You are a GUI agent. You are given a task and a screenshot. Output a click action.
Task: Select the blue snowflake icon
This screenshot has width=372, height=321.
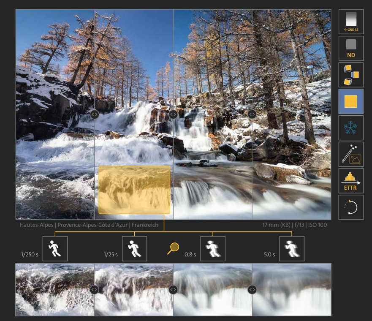click(x=351, y=128)
